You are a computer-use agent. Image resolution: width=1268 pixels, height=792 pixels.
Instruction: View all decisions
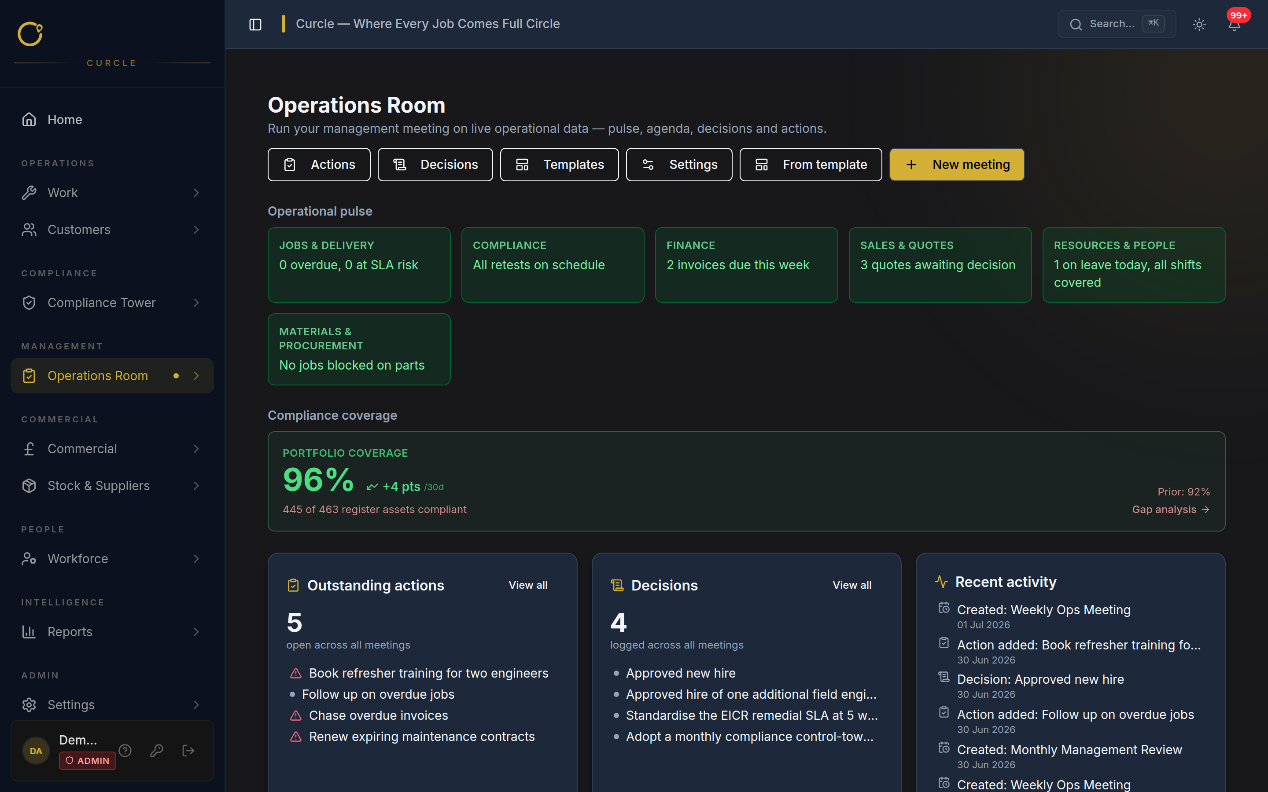point(852,585)
